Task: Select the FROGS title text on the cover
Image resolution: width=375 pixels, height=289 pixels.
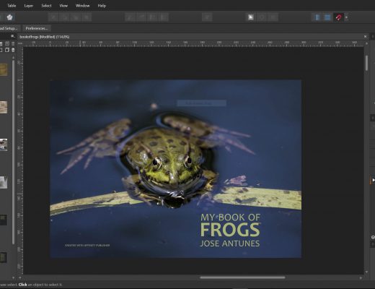Action: tap(230, 230)
